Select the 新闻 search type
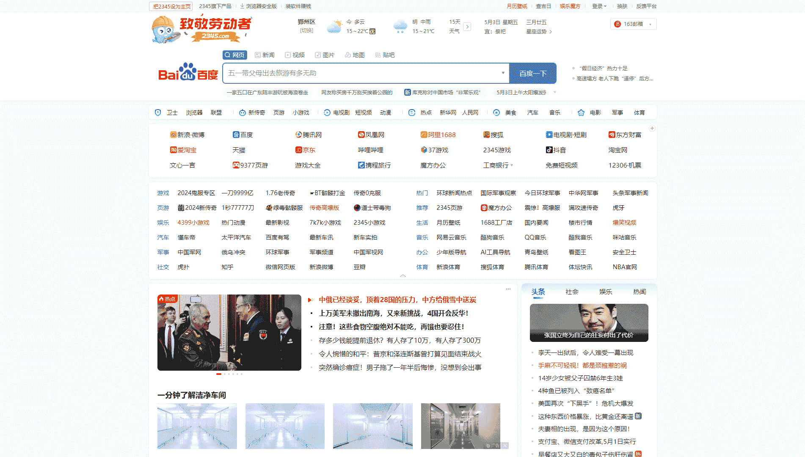 coord(265,55)
